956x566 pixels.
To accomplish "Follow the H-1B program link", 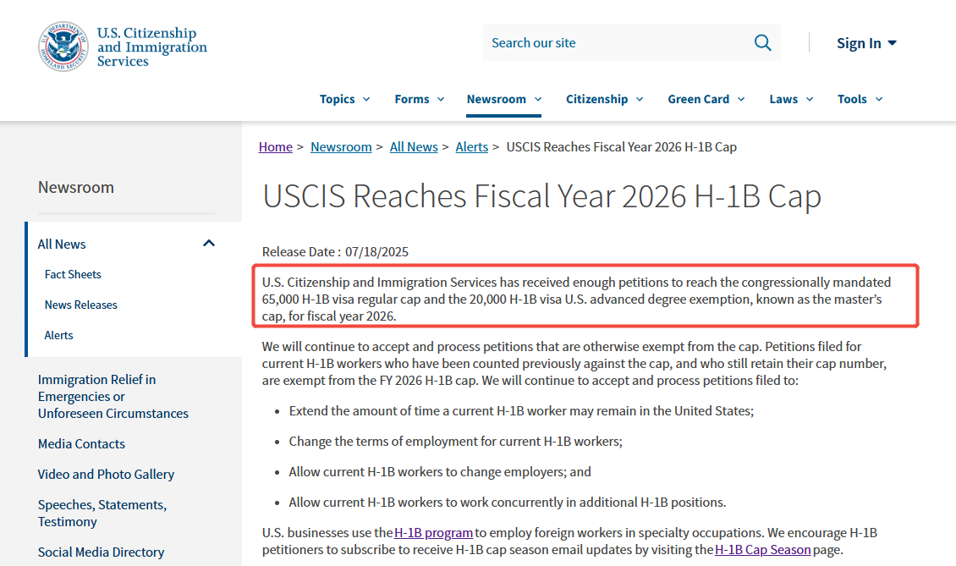I will click(x=433, y=532).
